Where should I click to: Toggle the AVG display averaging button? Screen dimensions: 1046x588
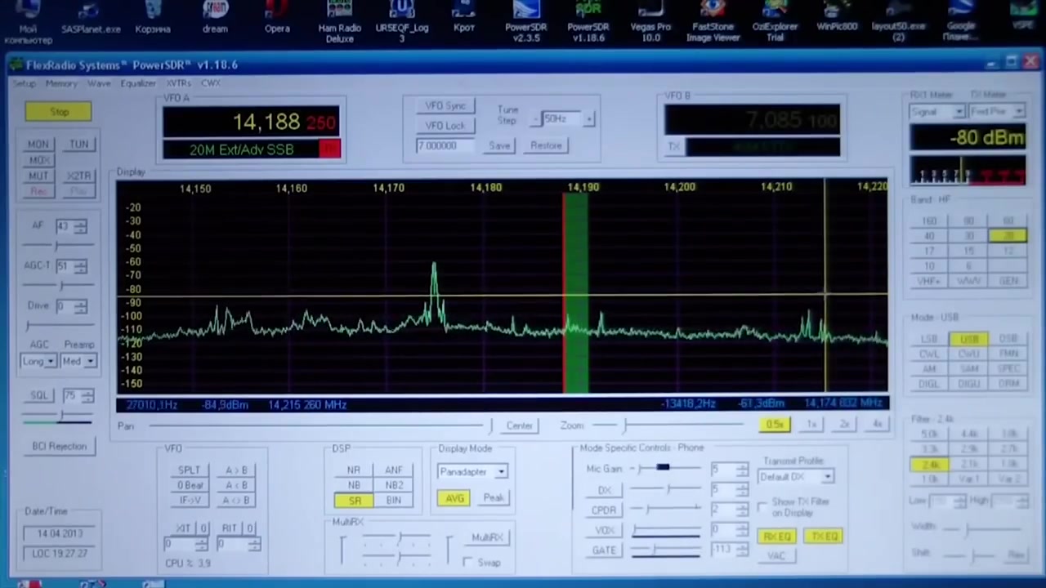(x=454, y=498)
